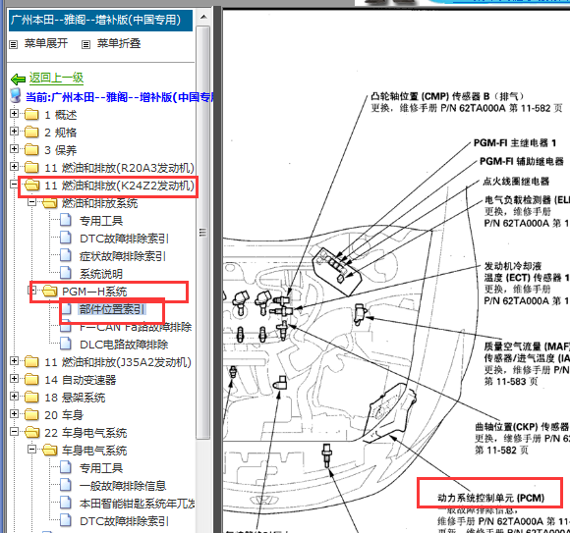Click the 广州本田--雅阁--增补版(中国专用) title bar
Viewport: 570px width, 533px height.
tap(100, 20)
